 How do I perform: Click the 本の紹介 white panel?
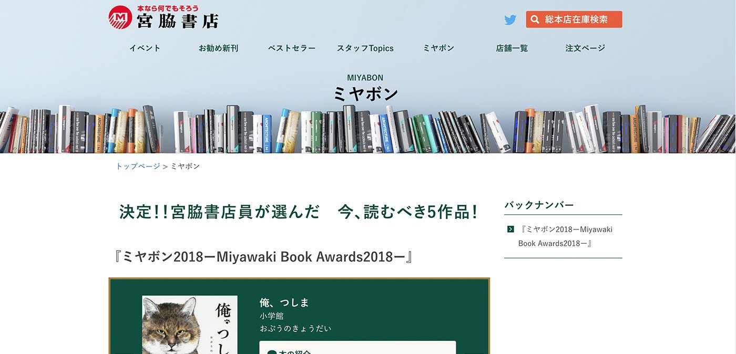click(x=357, y=347)
